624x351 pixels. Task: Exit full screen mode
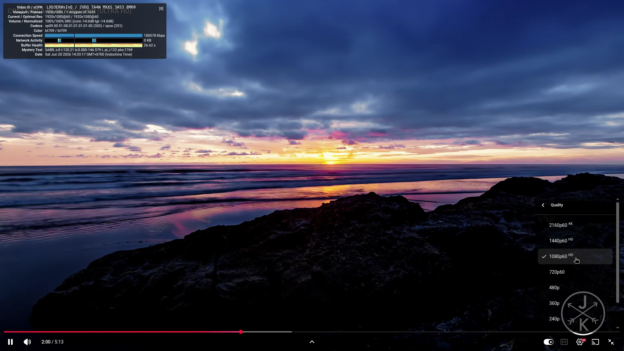[x=611, y=342]
